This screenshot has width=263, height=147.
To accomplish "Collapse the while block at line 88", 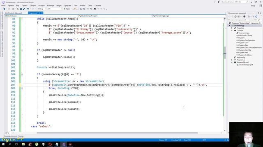I will click(22, 19).
